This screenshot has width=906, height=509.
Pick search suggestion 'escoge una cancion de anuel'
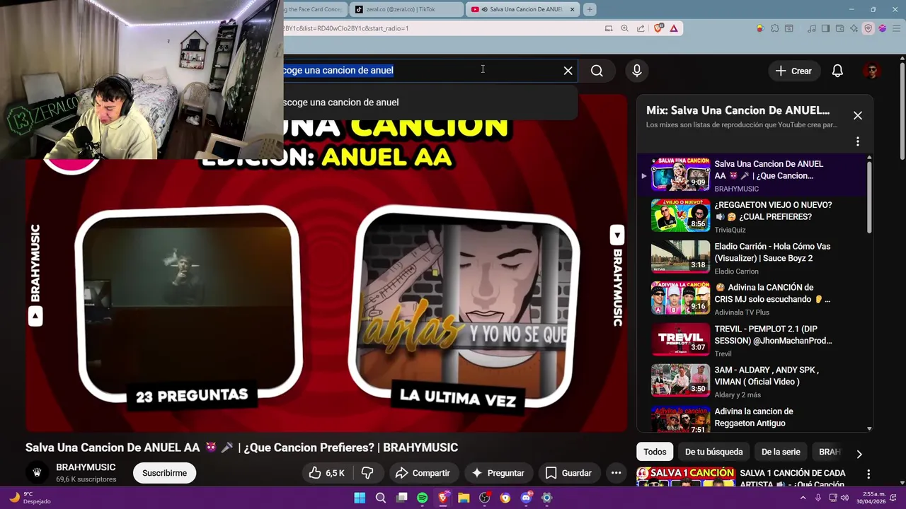[x=430, y=103]
